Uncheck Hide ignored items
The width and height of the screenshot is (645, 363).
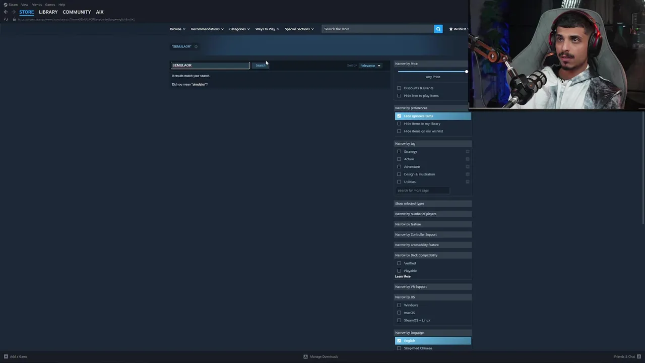399,116
